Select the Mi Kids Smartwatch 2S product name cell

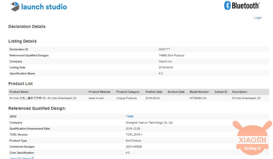tap(43, 98)
